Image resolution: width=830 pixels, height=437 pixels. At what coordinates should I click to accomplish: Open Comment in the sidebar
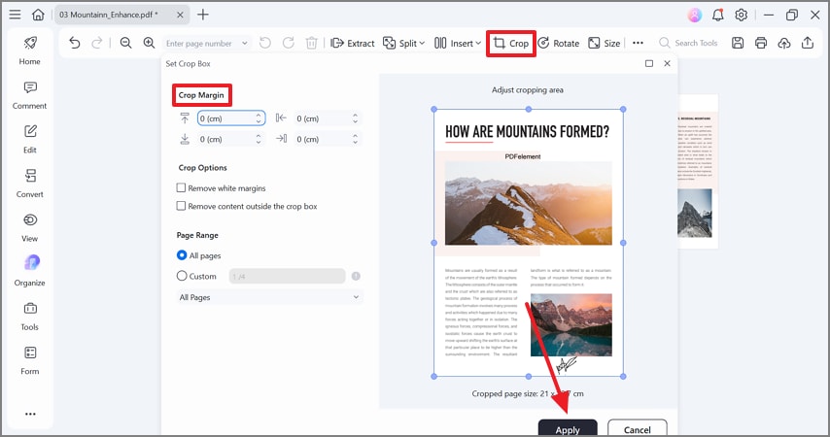coord(29,95)
